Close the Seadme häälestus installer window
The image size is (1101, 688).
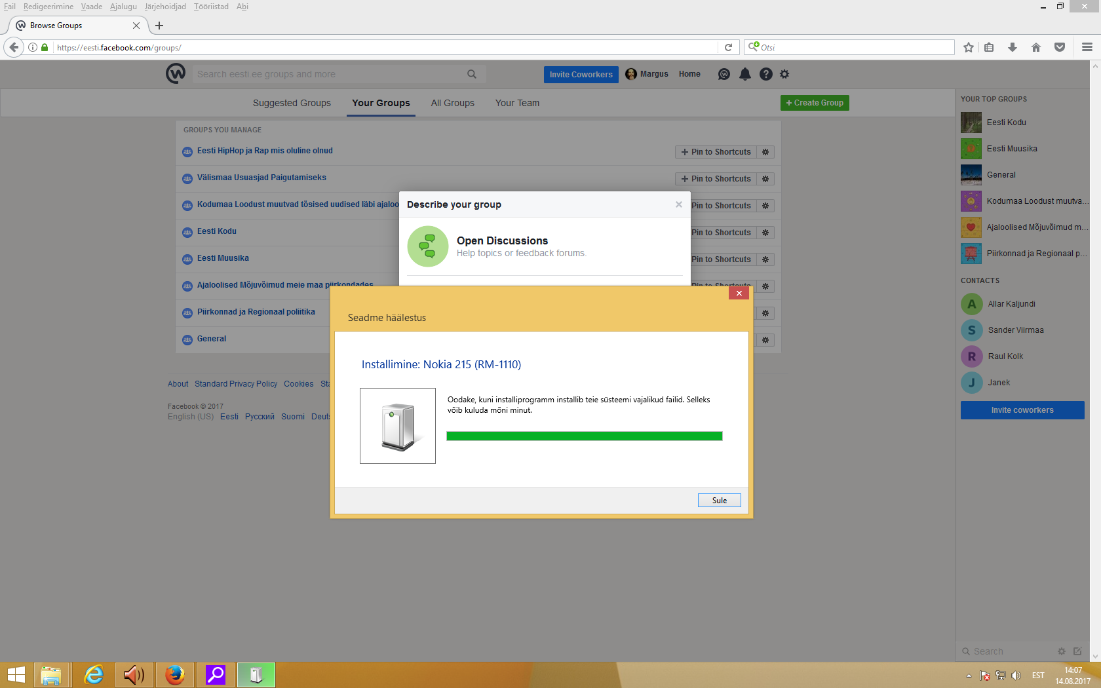[x=739, y=293]
